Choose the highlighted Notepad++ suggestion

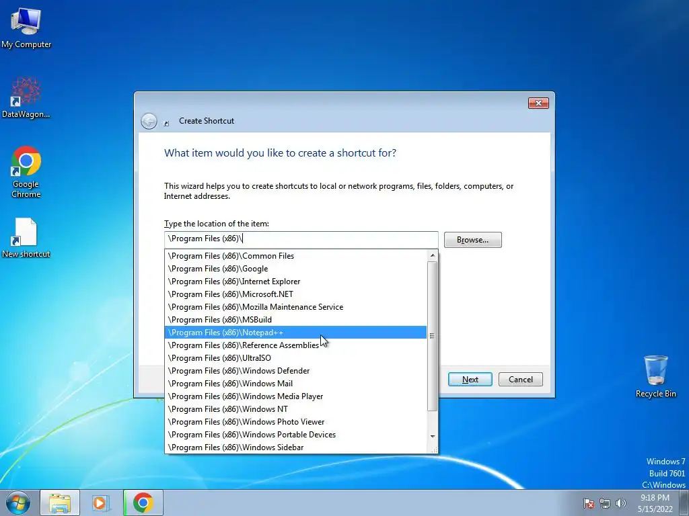[295, 332]
